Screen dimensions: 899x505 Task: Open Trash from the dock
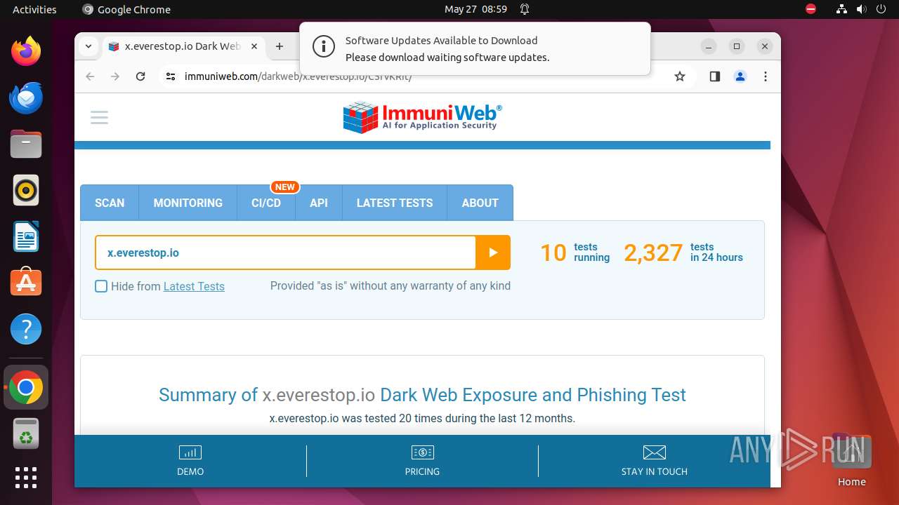[26, 434]
